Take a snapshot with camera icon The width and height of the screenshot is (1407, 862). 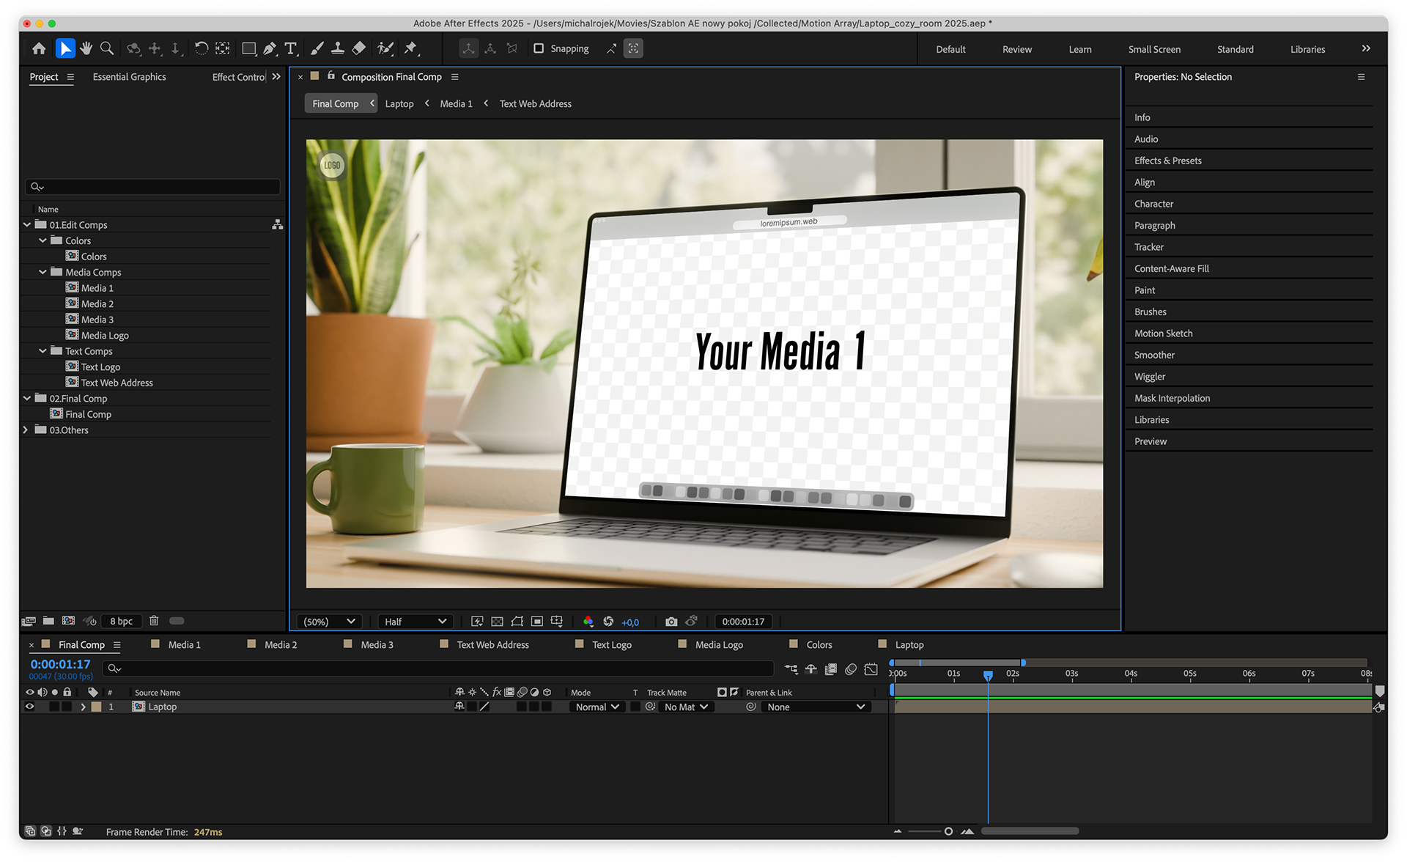pyautogui.click(x=671, y=622)
